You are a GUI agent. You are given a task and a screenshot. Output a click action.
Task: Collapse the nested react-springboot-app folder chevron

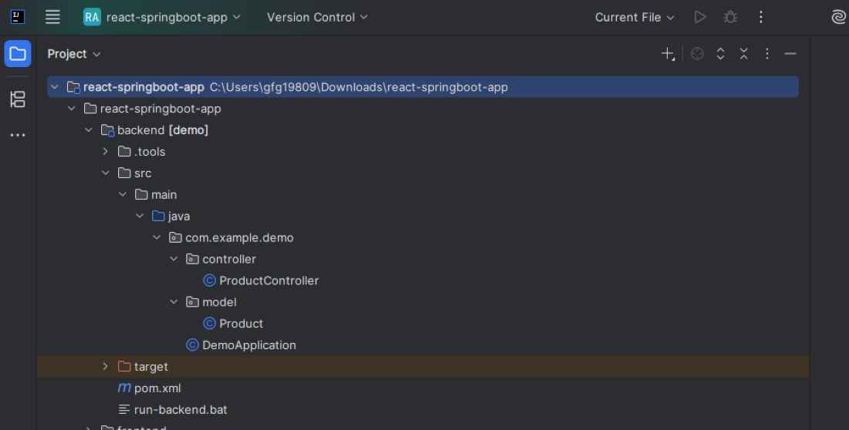pyautogui.click(x=72, y=109)
